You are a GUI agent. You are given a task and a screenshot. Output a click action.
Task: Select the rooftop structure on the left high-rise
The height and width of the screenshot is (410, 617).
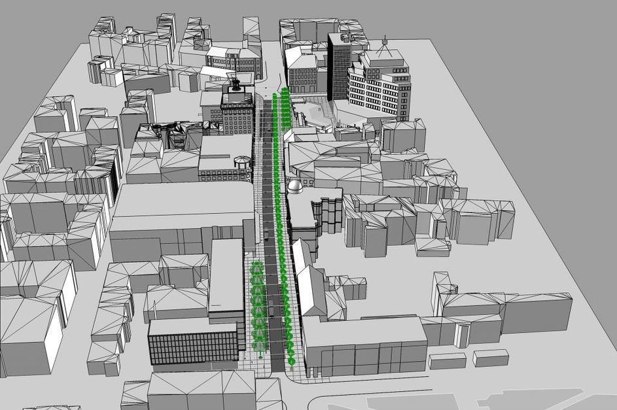coord(236,86)
